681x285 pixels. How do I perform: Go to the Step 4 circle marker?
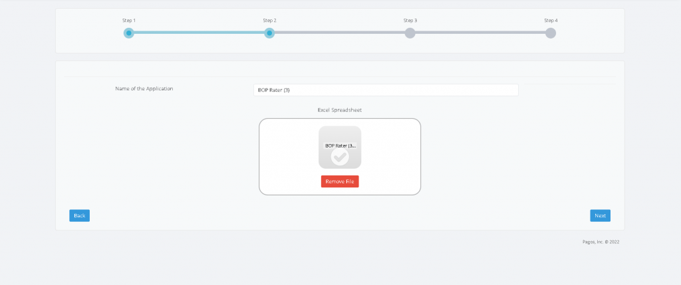551,33
